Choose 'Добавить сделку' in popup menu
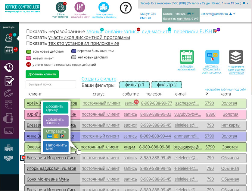Screen dimensions: 252x191 (x=55, y=108)
